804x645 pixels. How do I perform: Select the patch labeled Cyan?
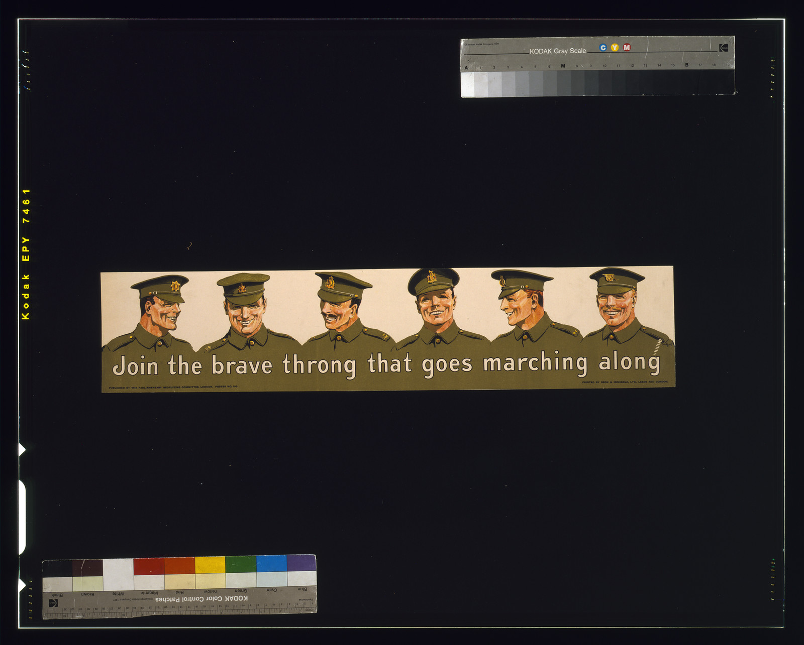tap(271, 564)
